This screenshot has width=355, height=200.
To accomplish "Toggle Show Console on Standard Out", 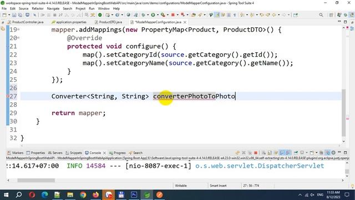I will click(x=282, y=153).
